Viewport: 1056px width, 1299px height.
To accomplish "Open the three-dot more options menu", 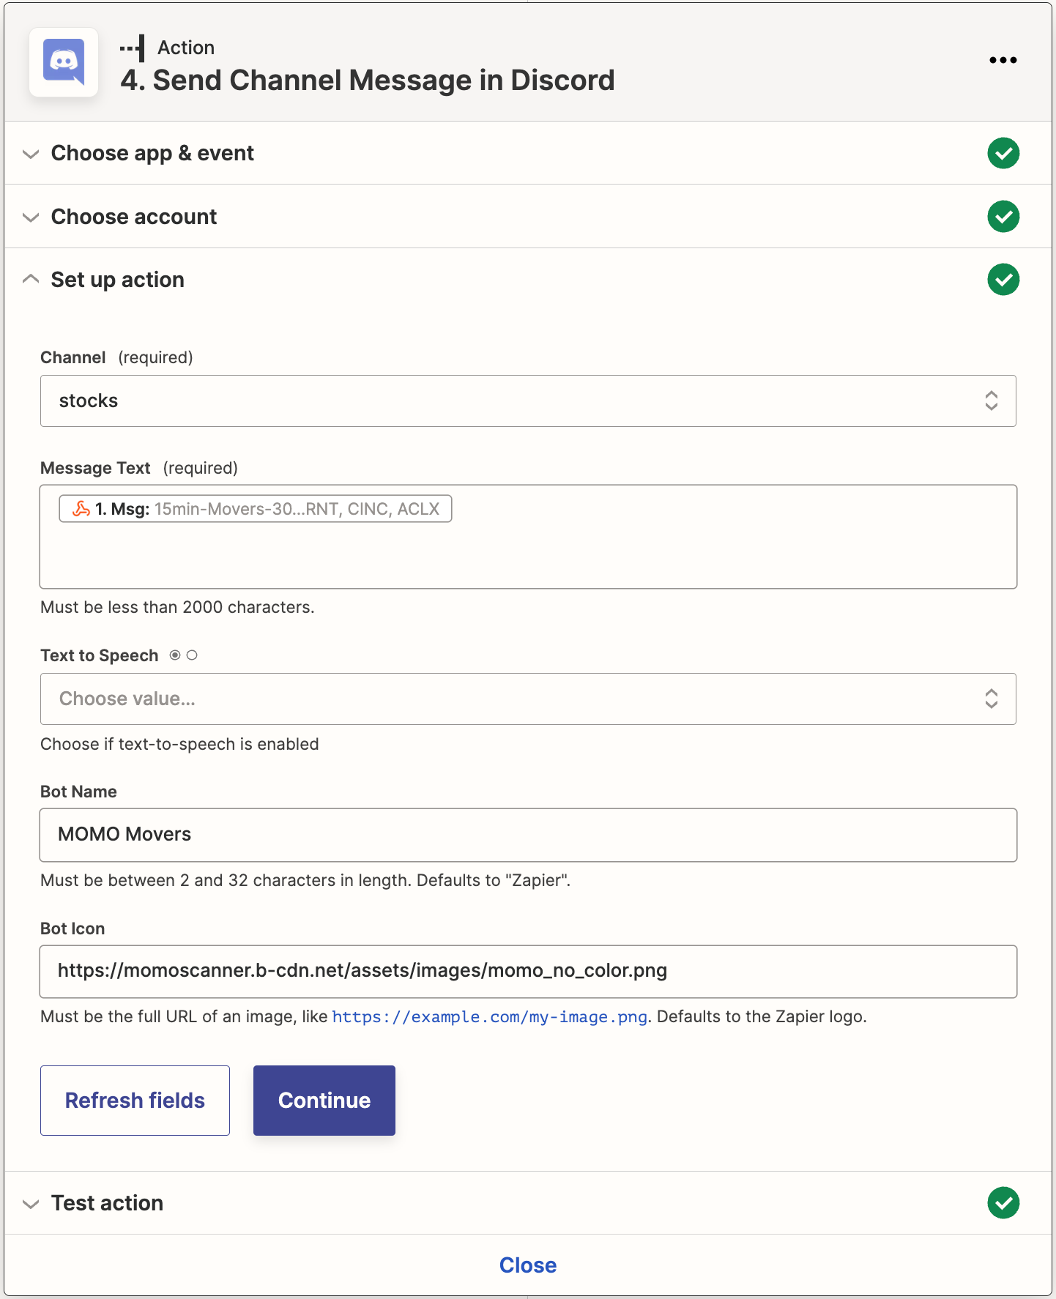I will [x=1003, y=60].
